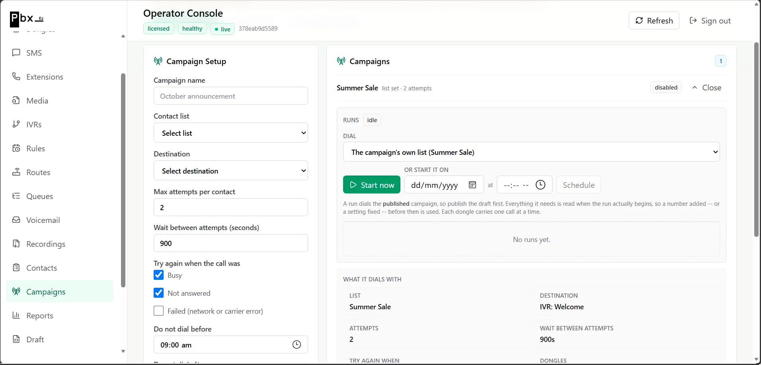Click the Draft document icon
The height and width of the screenshot is (365, 761).
click(16, 339)
